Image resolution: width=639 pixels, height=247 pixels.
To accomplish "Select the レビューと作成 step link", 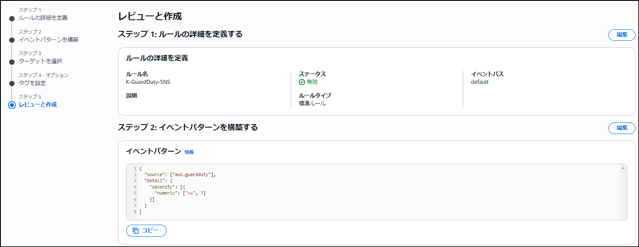I will 38,104.
